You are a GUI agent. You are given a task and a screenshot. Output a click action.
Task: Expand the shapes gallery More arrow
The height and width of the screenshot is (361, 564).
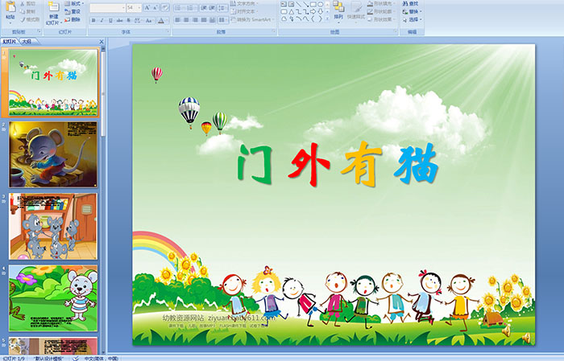pyautogui.click(x=327, y=18)
